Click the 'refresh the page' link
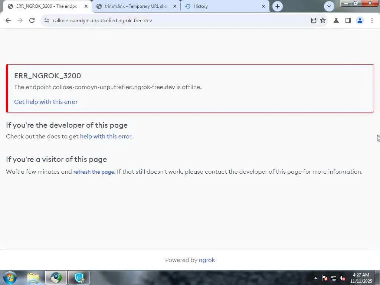 pos(94,172)
